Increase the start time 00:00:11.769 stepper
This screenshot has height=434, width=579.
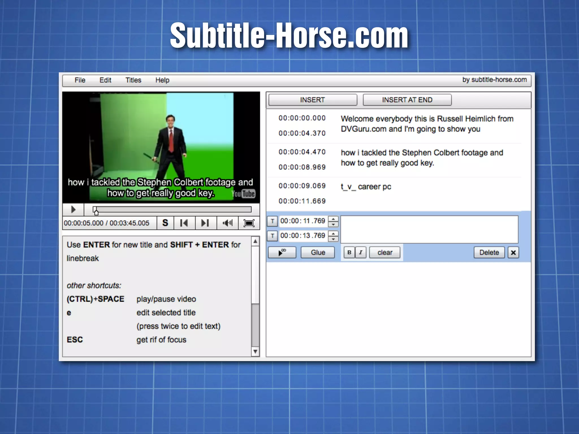pyautogui.click(x=333, y=219)
